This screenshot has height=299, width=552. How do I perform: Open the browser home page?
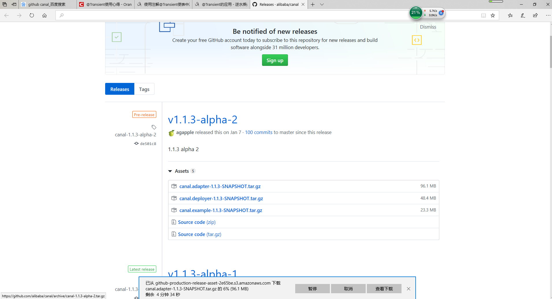point(44,16)
